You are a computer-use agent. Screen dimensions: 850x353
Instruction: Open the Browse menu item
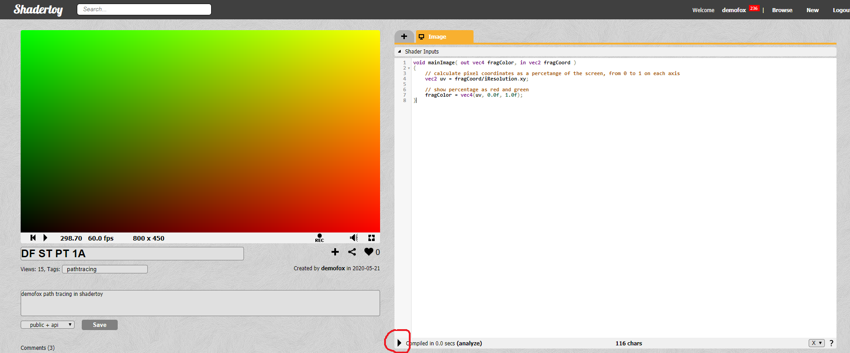[x=782, y=10]
